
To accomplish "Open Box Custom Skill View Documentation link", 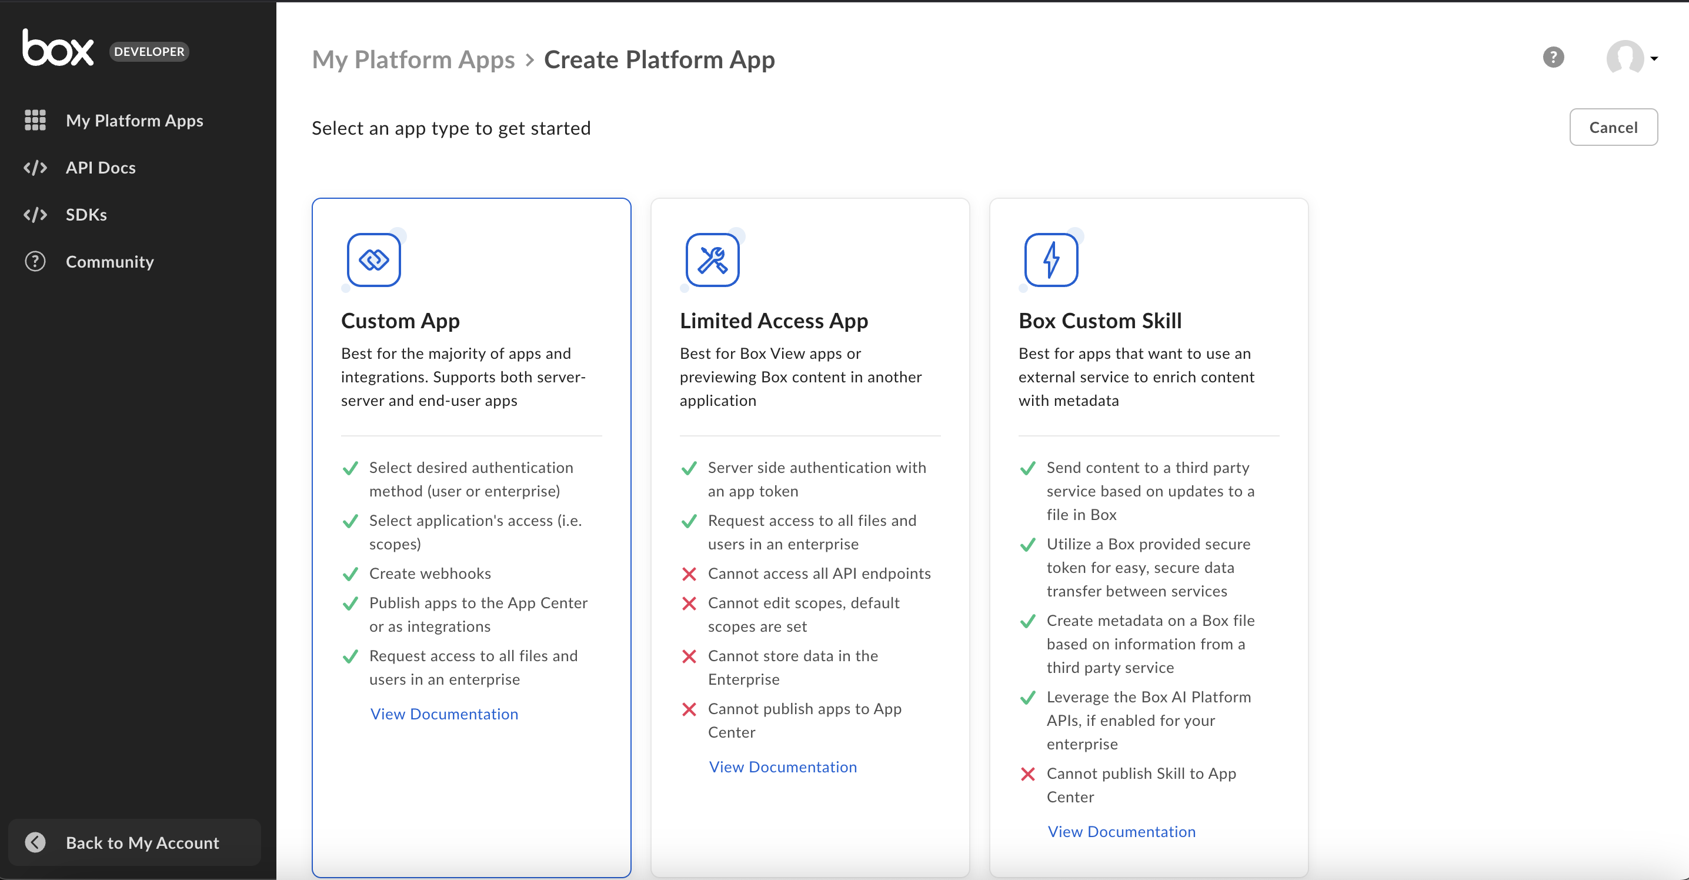I will tap(1121, 832).
